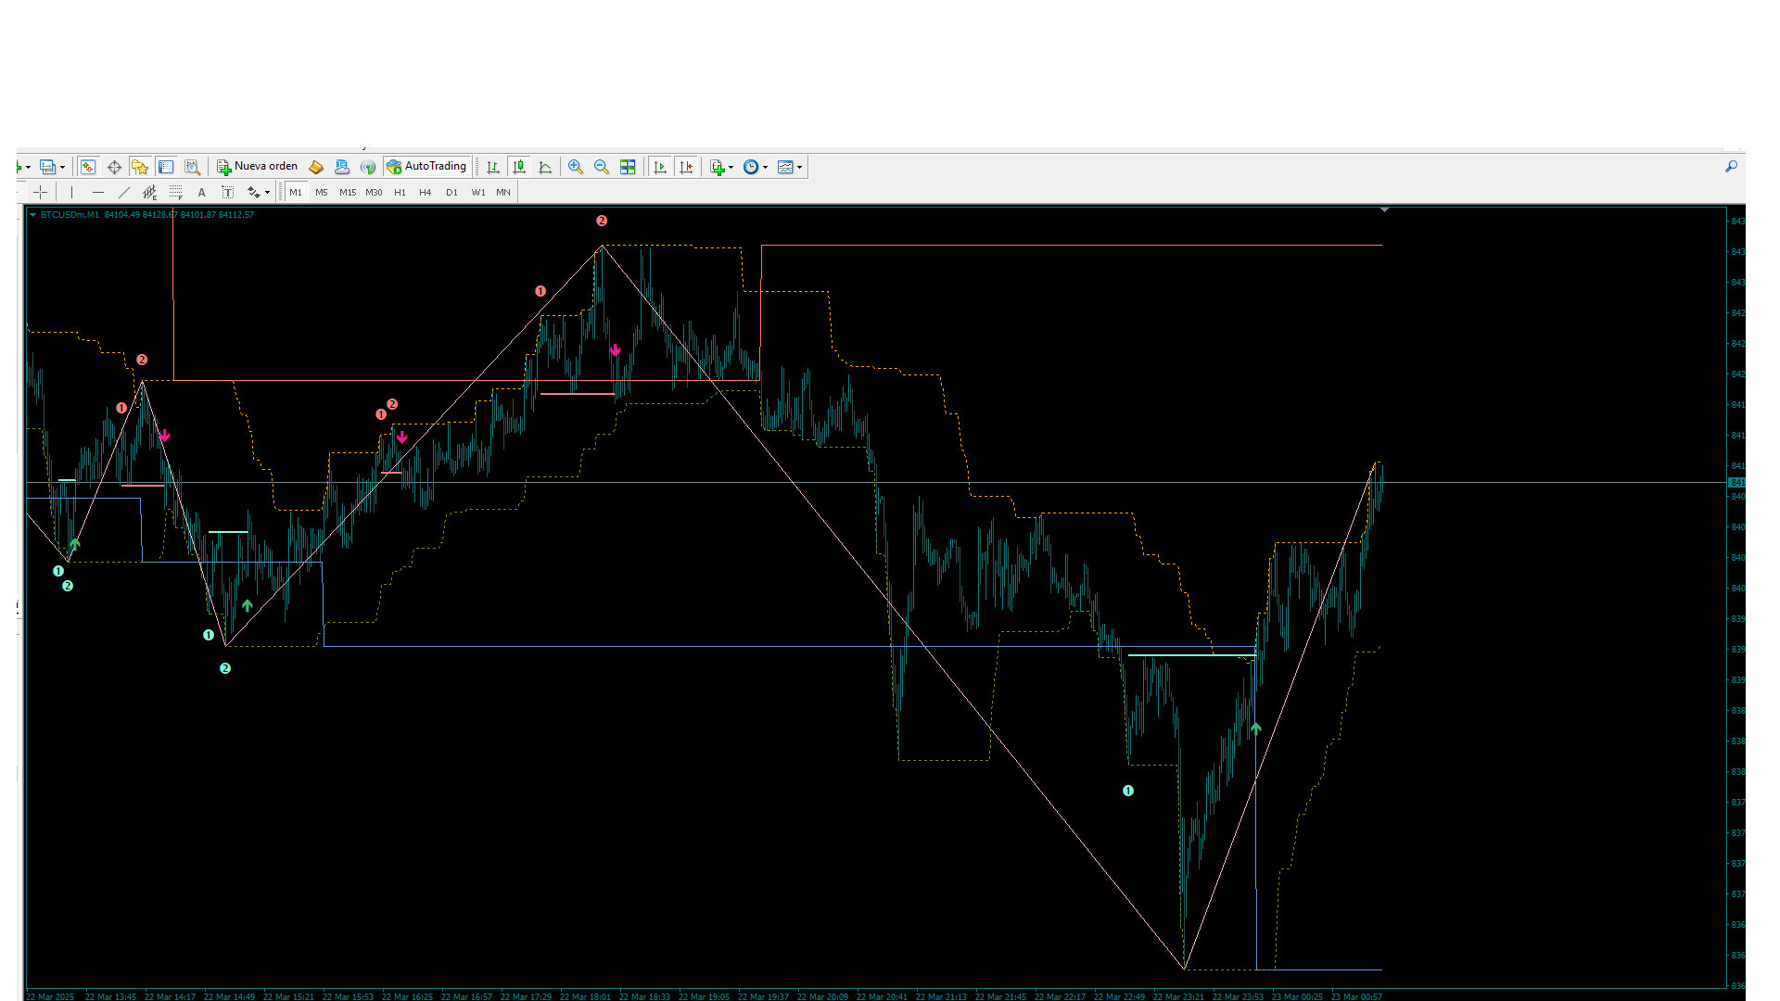This screenshot has width=1780, height=1001.
Task: Switch chart to candlestick mode
Action: point(519,167)
